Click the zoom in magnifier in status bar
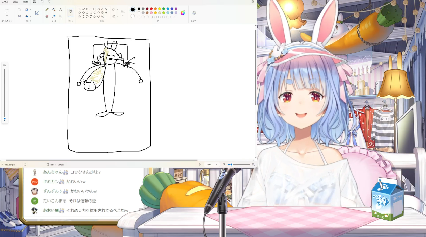This screenshot has width=426, height=237. coord(253,164)
